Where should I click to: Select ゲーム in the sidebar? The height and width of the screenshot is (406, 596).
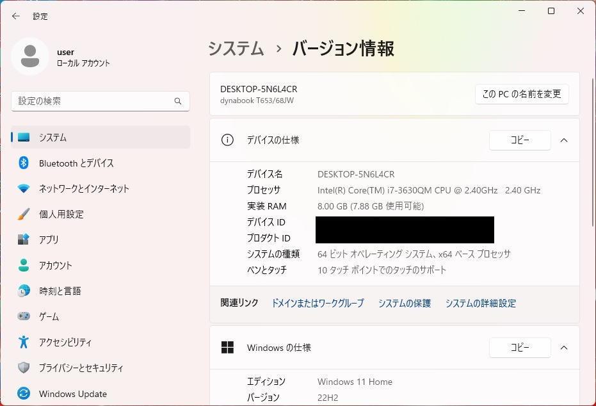pos(101,316)
